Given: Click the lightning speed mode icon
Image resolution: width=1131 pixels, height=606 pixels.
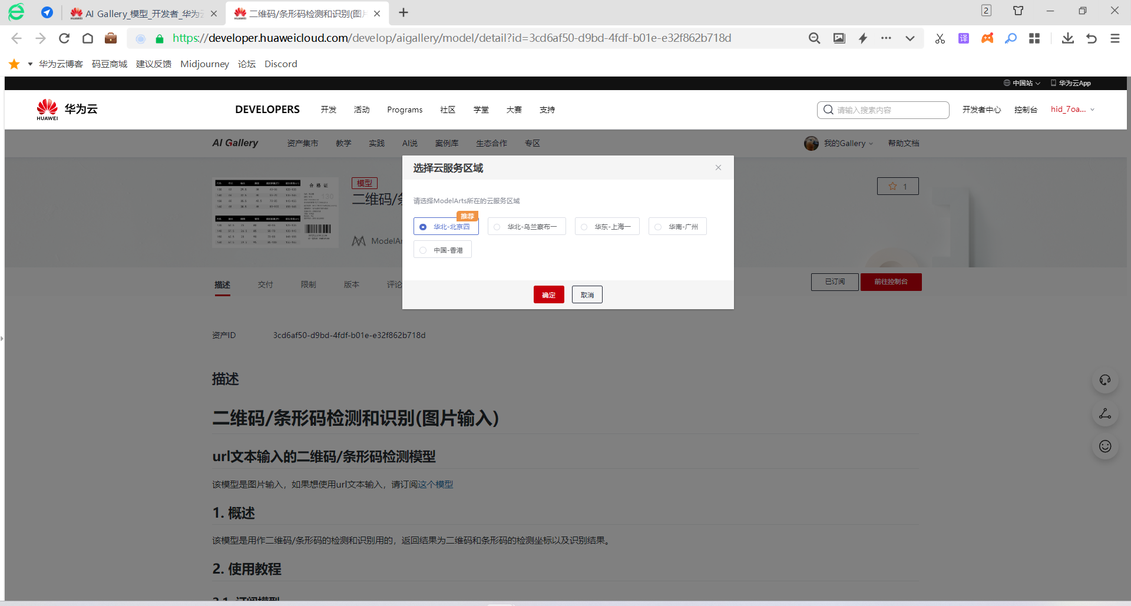Looking at the screenshot, I should (863, 38).
